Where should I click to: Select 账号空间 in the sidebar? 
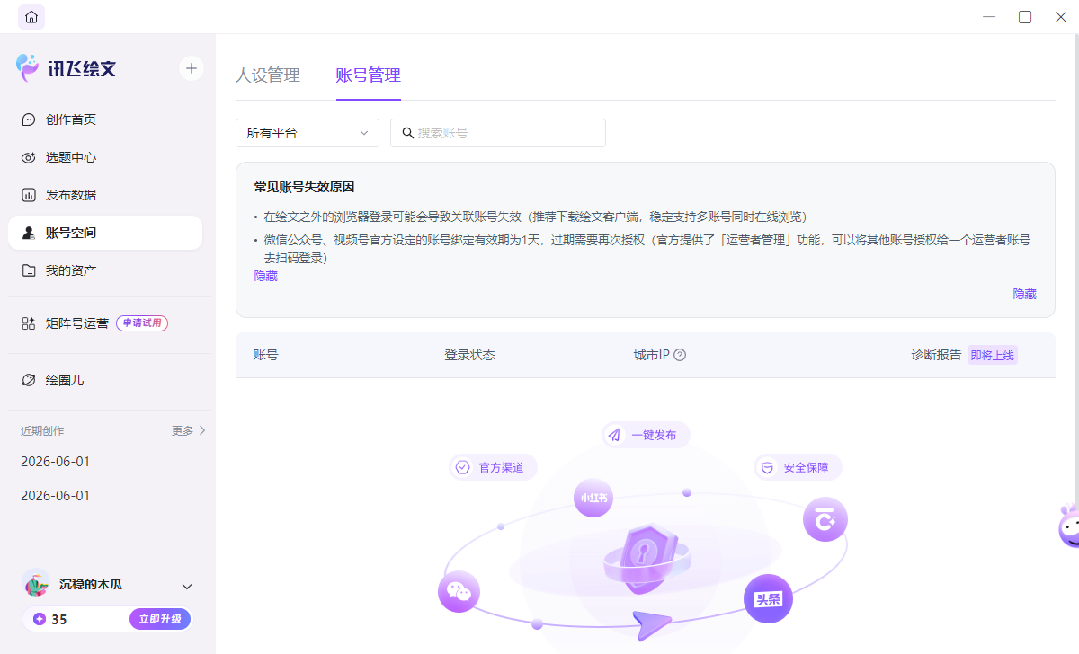pyautogui.click(x=105, y=233)
